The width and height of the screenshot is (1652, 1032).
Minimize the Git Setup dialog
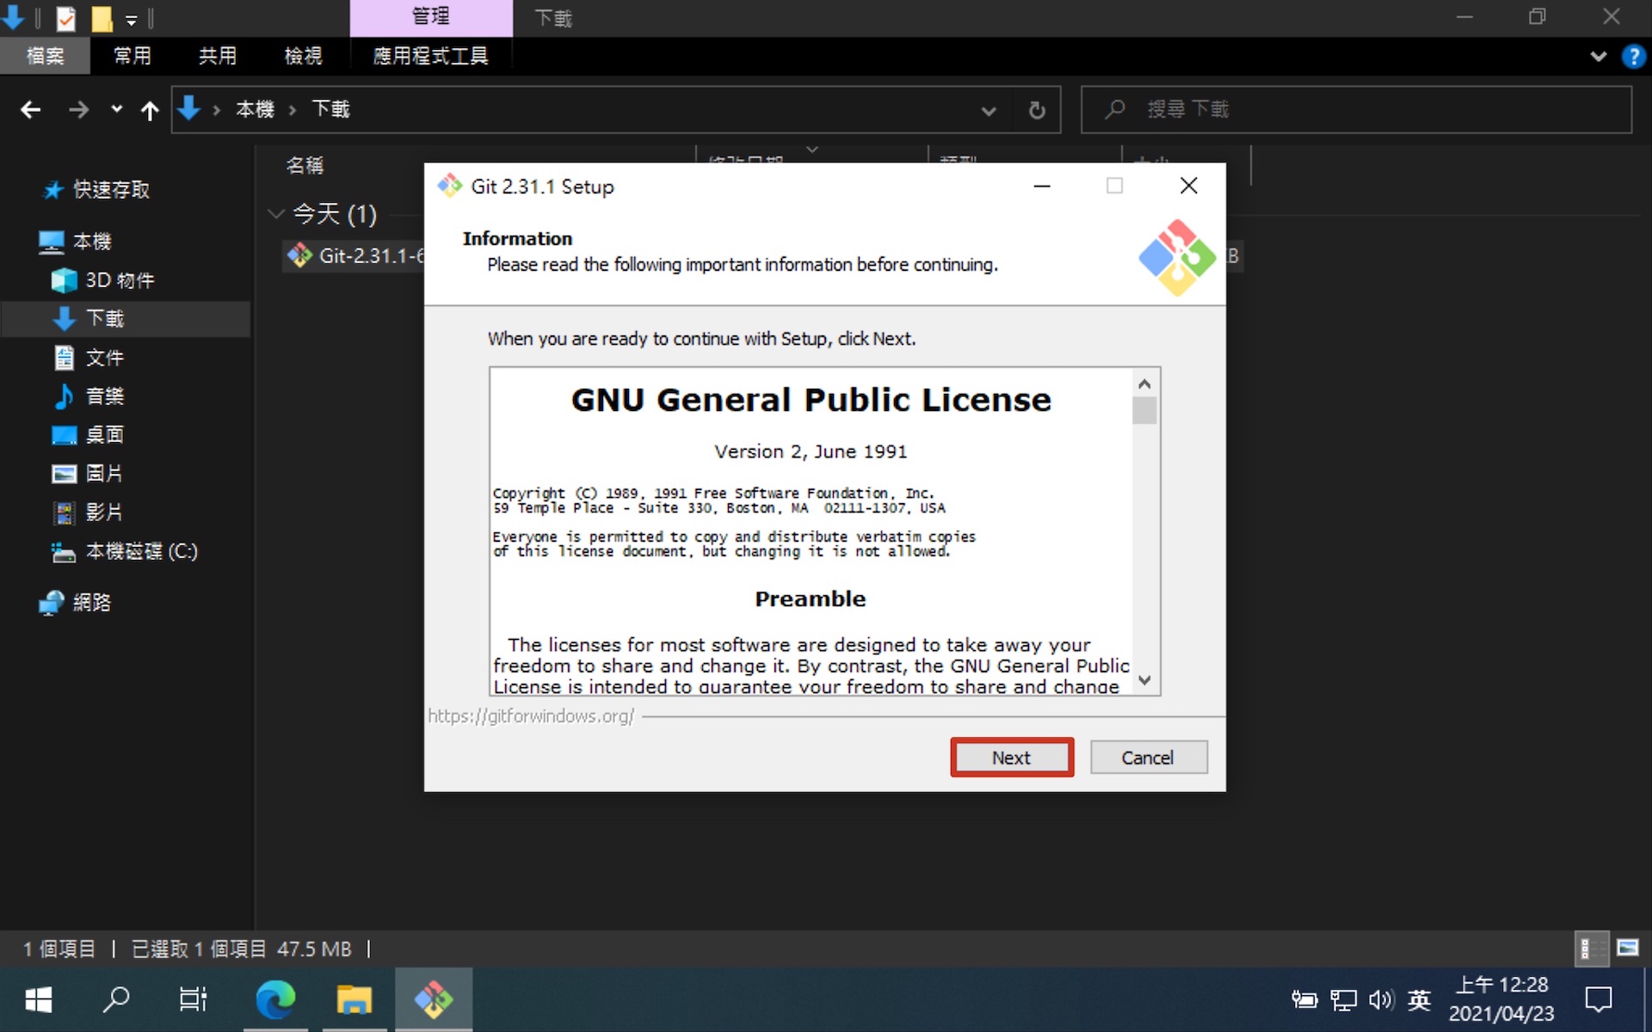click(x=1042, y=186)
